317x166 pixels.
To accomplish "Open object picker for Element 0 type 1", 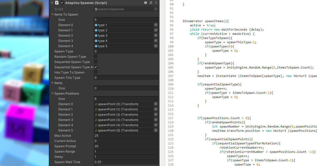I will (156, 25).
